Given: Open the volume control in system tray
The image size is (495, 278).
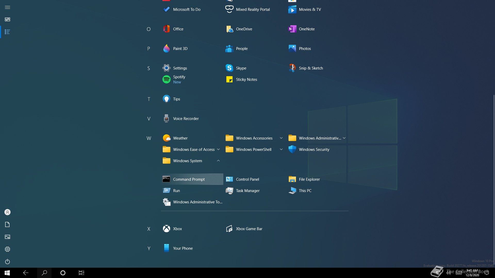Looking at the screenshot, I should 449,273.
